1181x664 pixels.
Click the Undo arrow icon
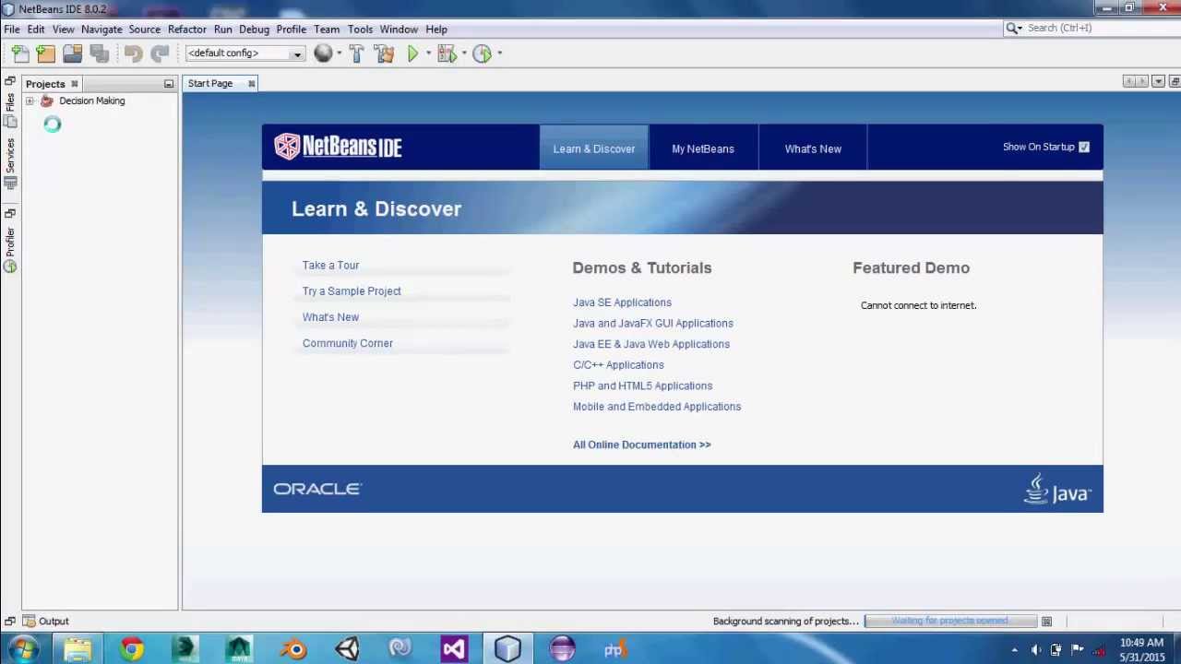[133, 53]
